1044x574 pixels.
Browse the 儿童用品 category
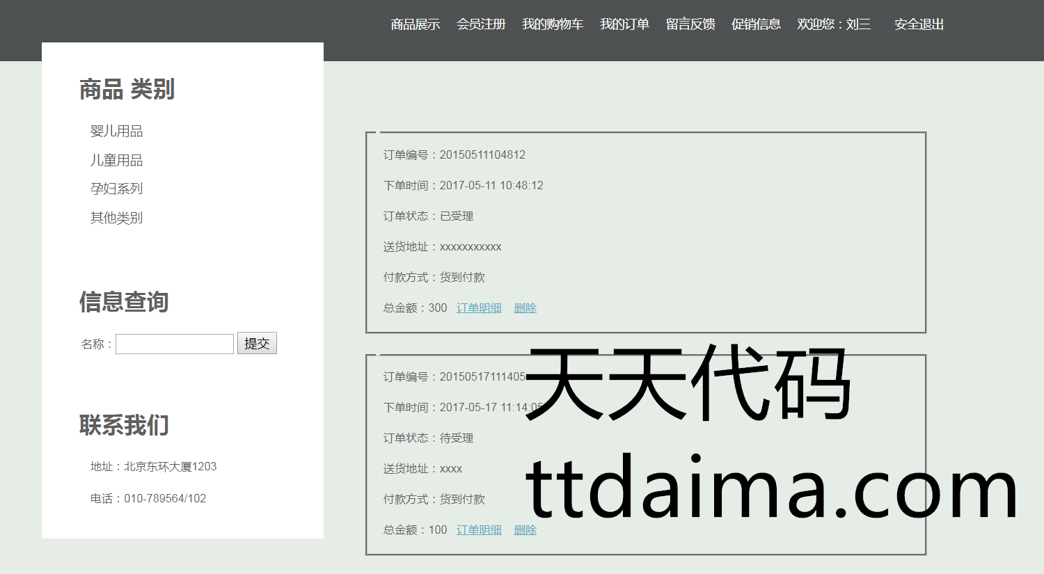(x=116, y=160)
